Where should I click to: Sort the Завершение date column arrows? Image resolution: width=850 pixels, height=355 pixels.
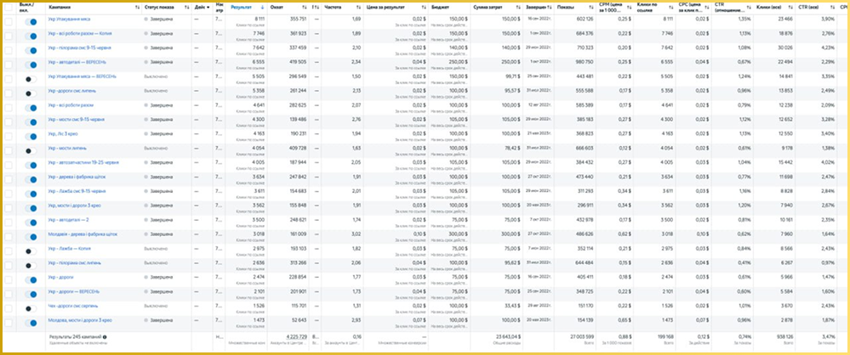tap(551, 8)
